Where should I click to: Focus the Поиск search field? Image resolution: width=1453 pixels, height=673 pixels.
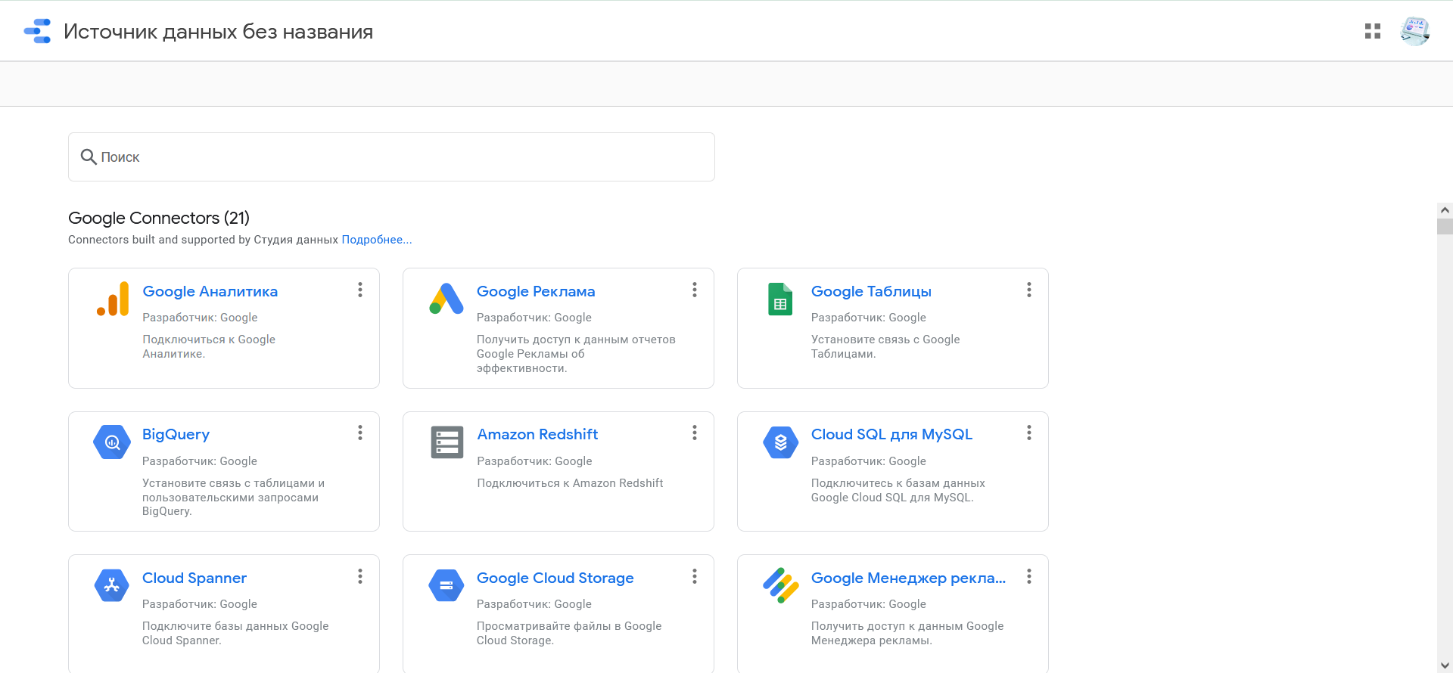(391, 157)
